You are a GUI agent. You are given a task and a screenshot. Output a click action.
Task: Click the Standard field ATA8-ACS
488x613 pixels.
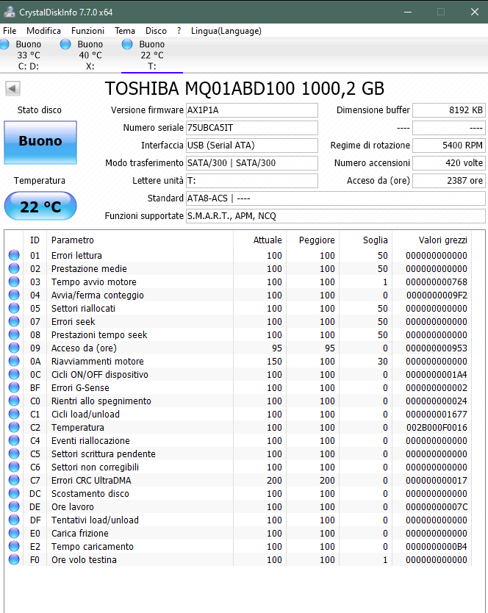[335, 198]
